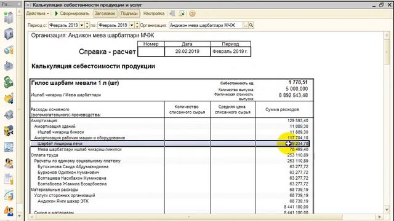Click the sidebar panel scroll-down arrow
Screen dimensions: 394x221
click(19, 215)
